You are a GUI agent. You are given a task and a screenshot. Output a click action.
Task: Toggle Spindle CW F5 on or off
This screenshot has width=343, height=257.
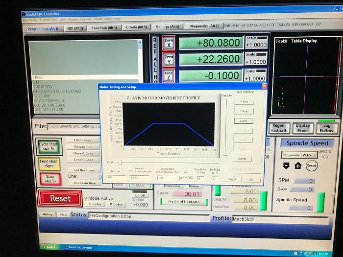point(299,155)
